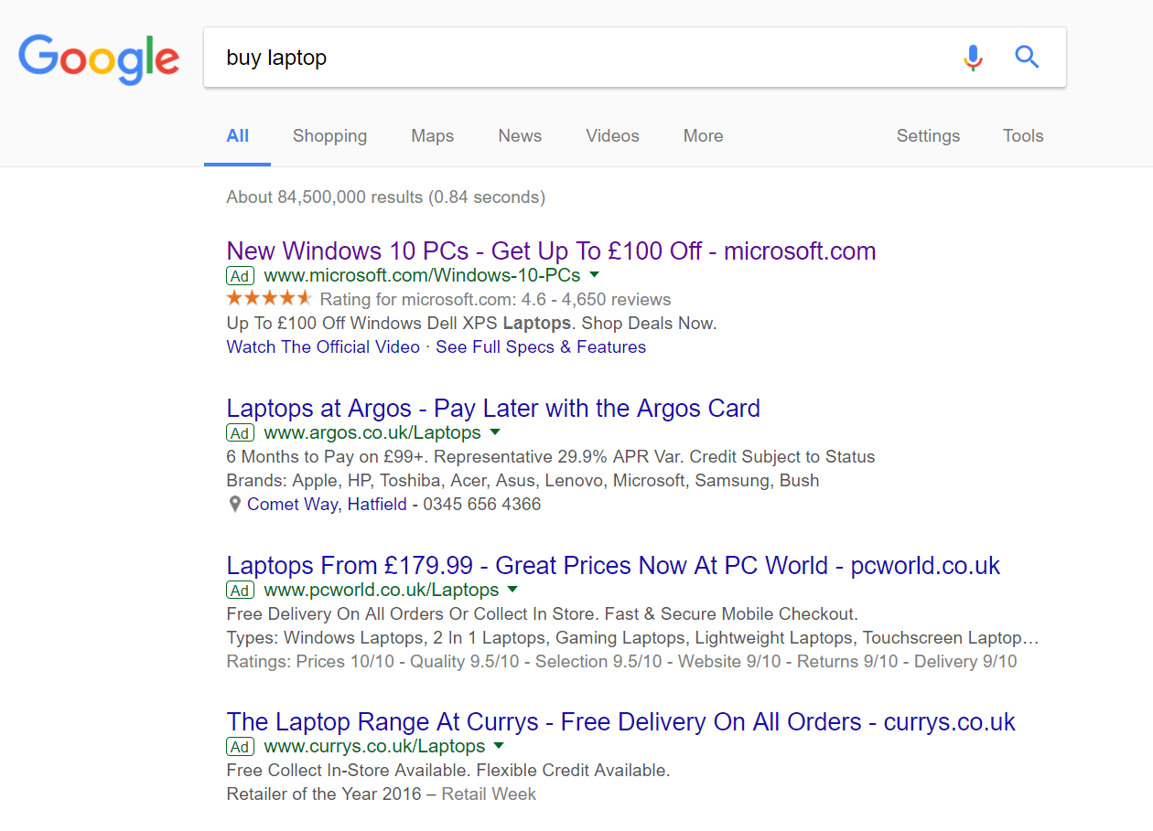Screen dimensions: 1153x831
Task: Select the All results tab
Action: pos(238,136)
